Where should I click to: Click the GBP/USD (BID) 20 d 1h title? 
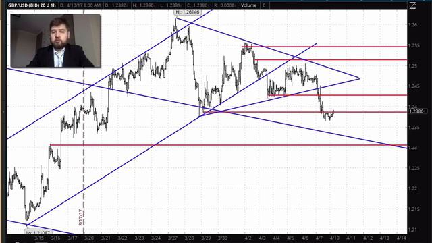point(32,5)
